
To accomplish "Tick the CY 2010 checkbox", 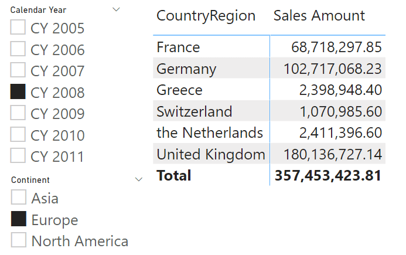I will click(x=18, y=134).
